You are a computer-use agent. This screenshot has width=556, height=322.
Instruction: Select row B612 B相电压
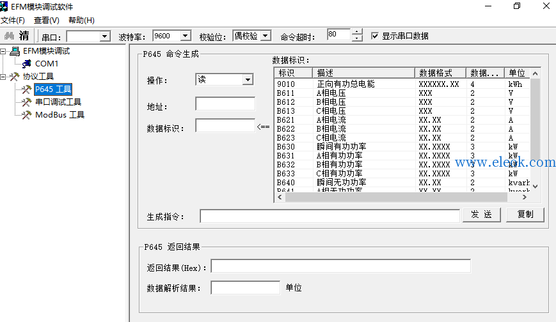pos(402,102)
